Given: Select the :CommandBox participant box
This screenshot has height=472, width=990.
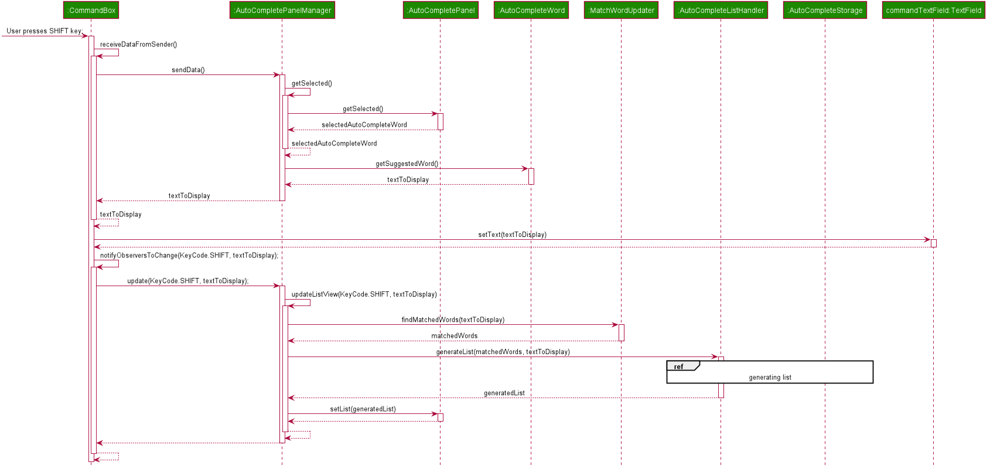Looking at the screenshot, I should tap(91, 10).
